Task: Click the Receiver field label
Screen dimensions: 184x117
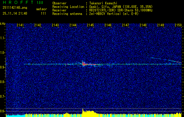Action: [x=59, y=10]
